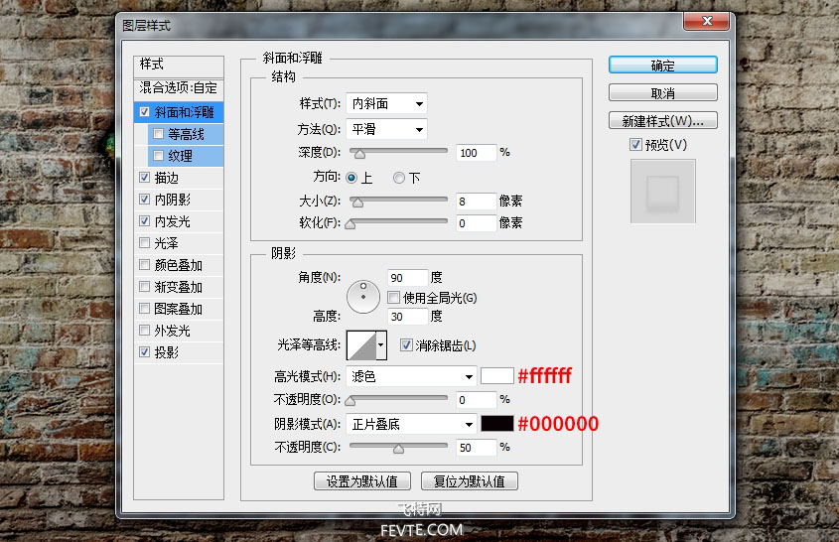Click the 角度 field showing 90
Image resolution: width=839 pixels, height=542 pixels.
(x=408, y=278)
